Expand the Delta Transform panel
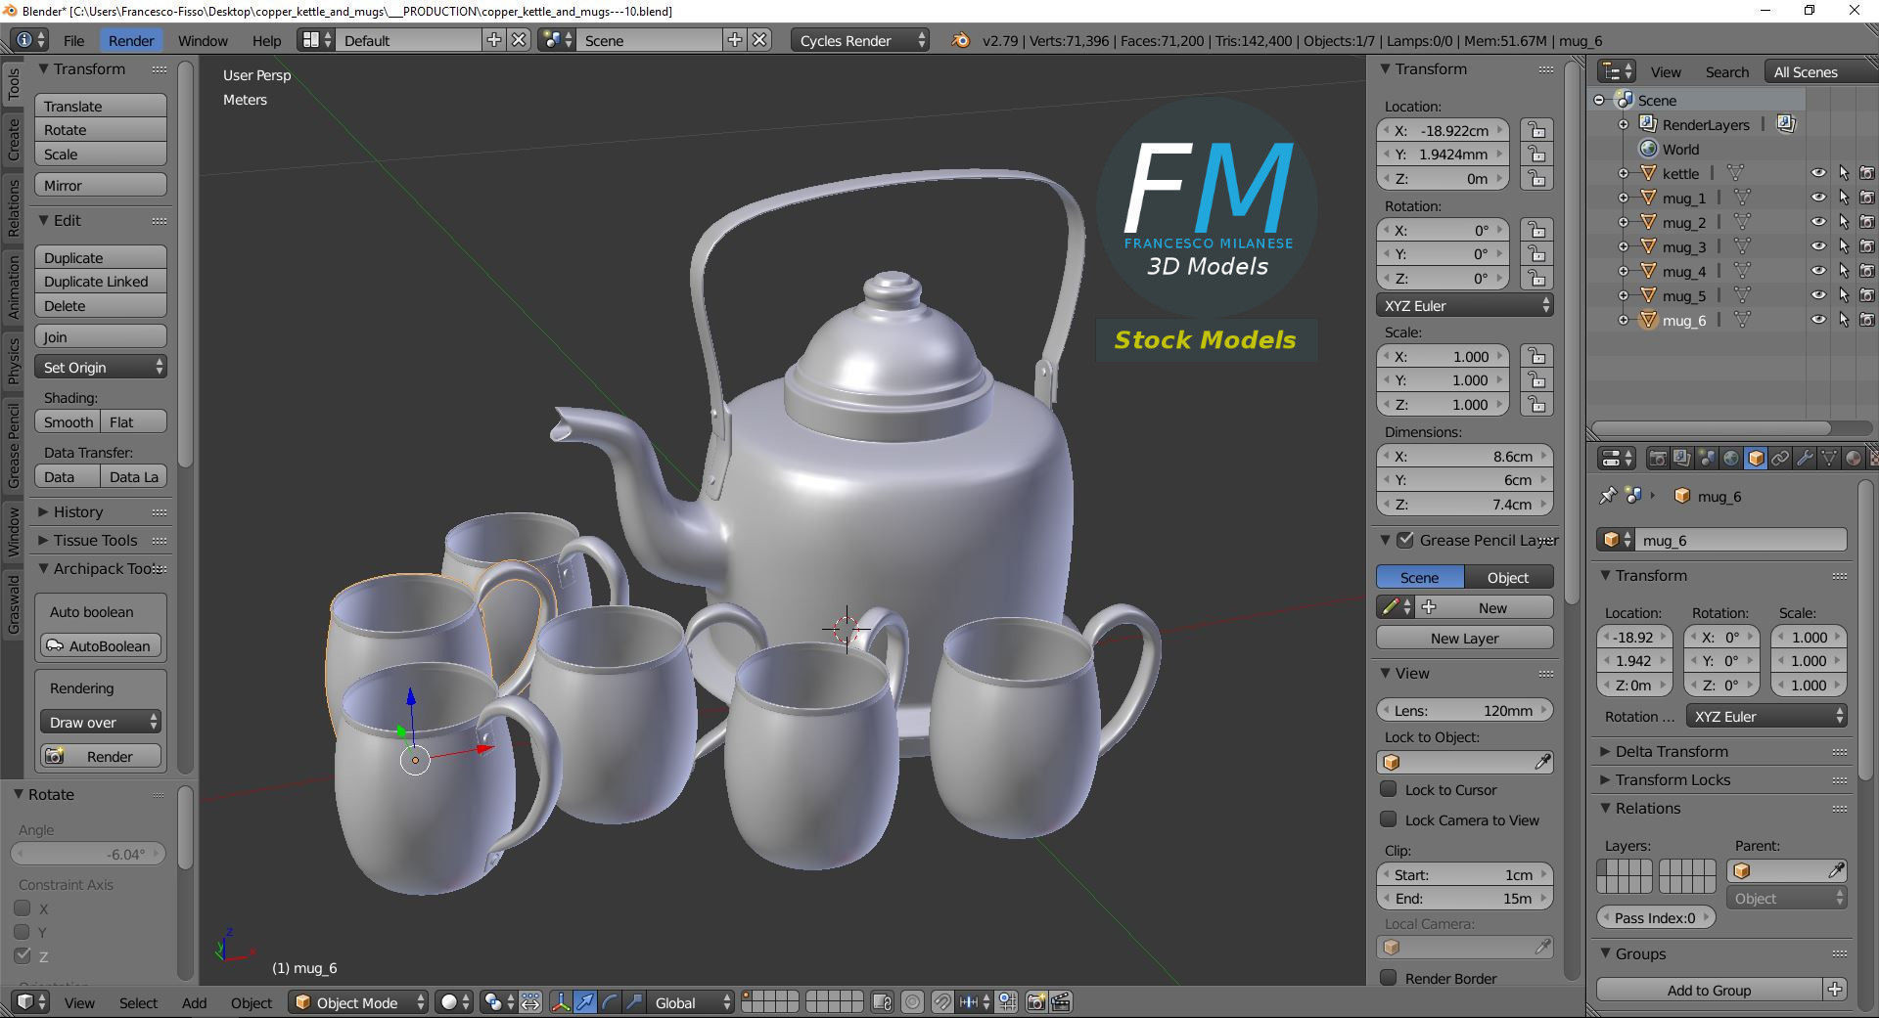 (1672, 751)
